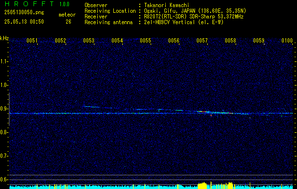Click the 0058 time marker
The width and height of the screenshot is (297, 189).
(x=230, y=41)
